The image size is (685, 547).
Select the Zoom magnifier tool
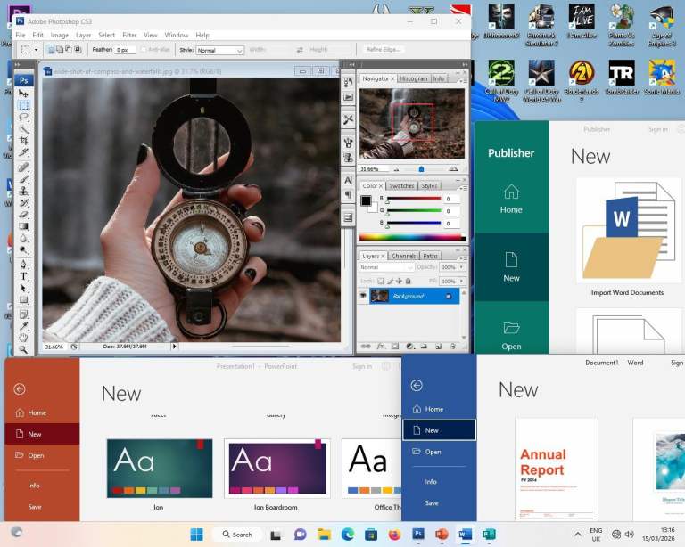(x=24, y=349)
